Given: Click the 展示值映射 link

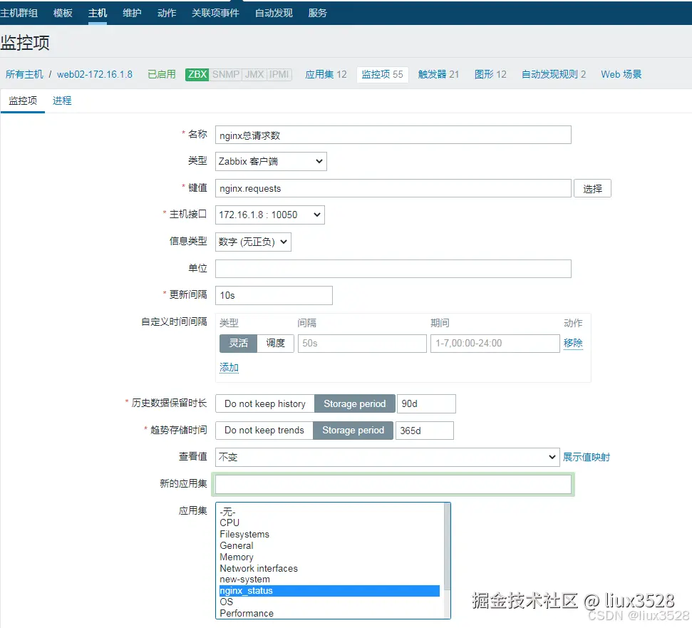Looking at the screenshot, I should [586, 457].
